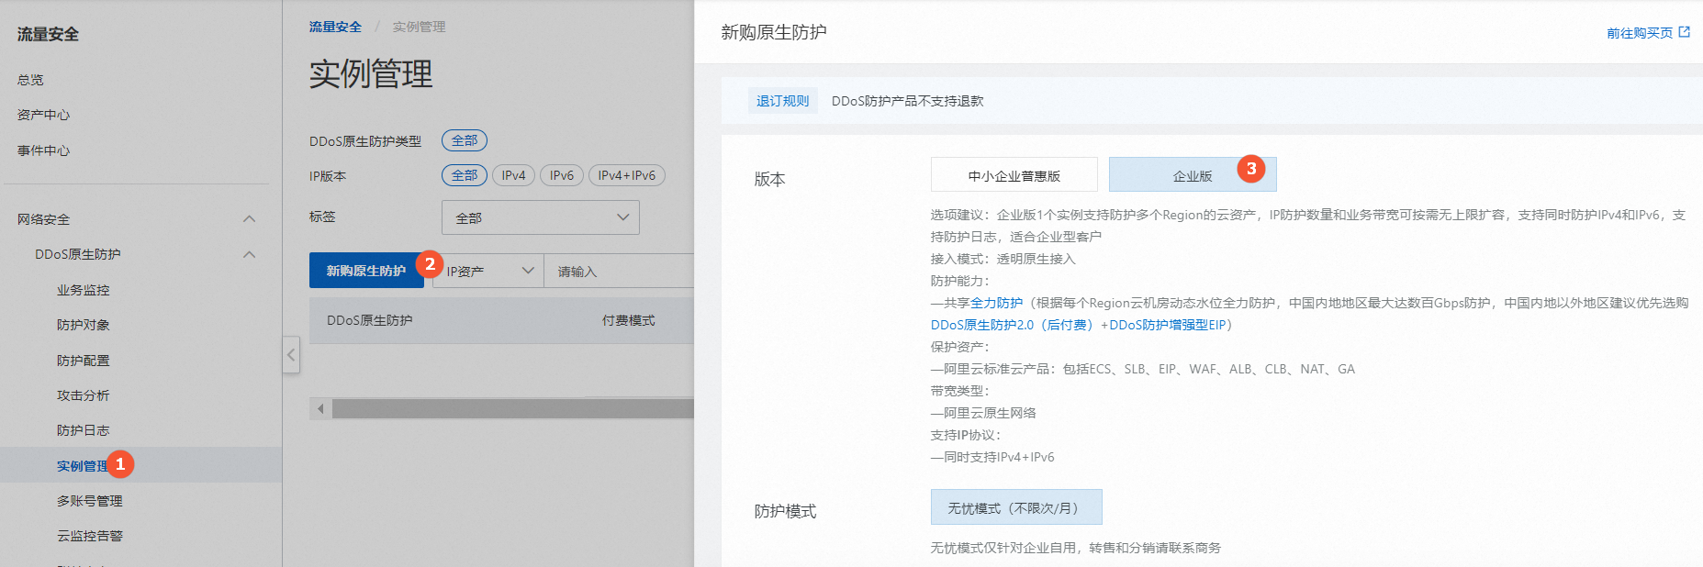Filter IP版本 by IPv6
The image size is (1703, 567).
[x=561, y=175]
